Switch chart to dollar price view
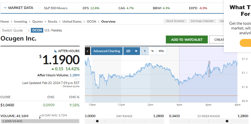This screenshot has width=251, height=124. 144,51
